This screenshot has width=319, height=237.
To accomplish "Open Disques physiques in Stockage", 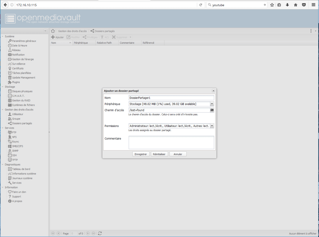I will (x=22, y=91).
